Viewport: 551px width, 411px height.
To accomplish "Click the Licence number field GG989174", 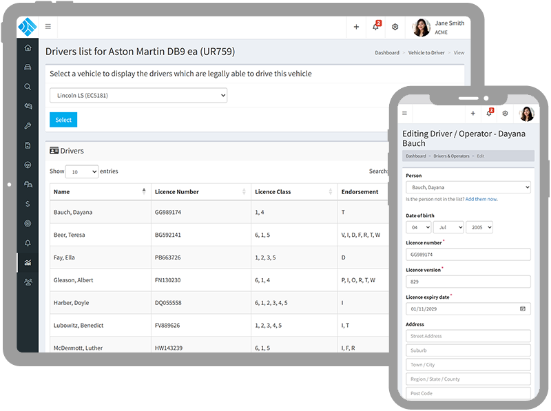I will (468, 255).
